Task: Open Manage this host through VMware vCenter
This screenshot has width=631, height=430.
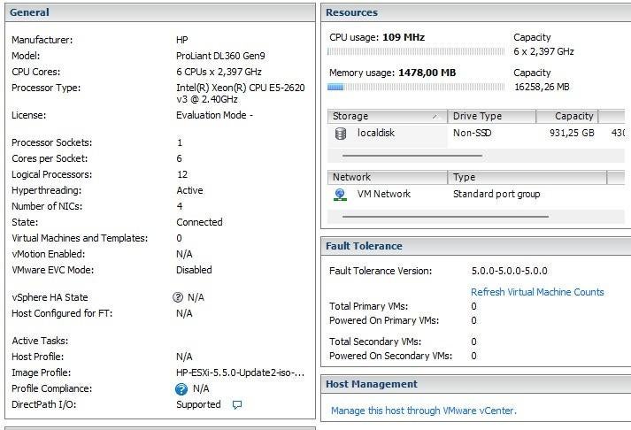Action: [423, 411]
